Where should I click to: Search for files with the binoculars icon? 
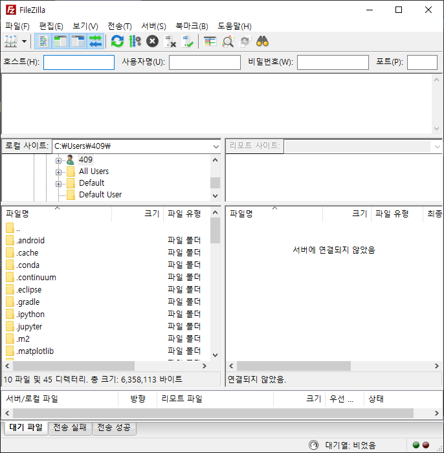262,41
